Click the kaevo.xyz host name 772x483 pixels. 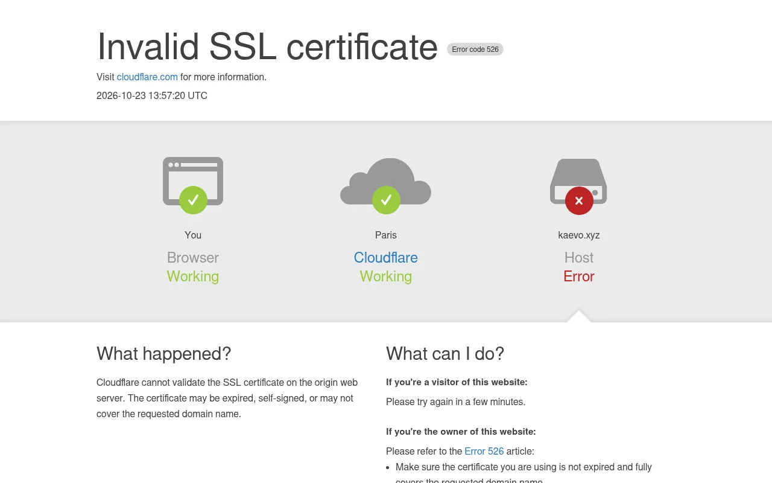pyautogui.click(x=579, y=235)
